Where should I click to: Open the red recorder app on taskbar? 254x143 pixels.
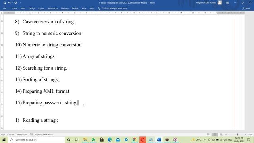(x=142, y=139)
